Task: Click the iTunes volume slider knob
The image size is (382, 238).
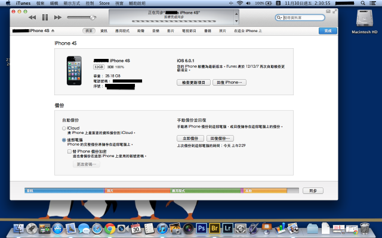Action: tap(93, 17)
